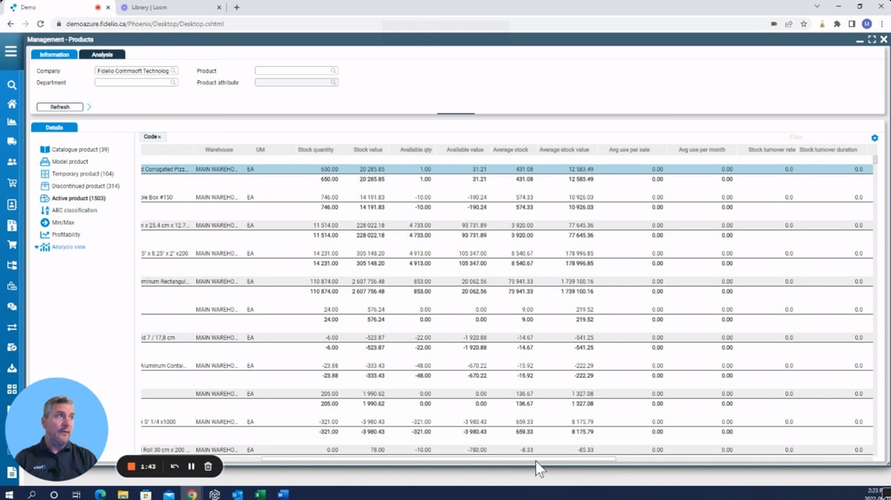Select Profitability tree item

click(x=66, y=235)
